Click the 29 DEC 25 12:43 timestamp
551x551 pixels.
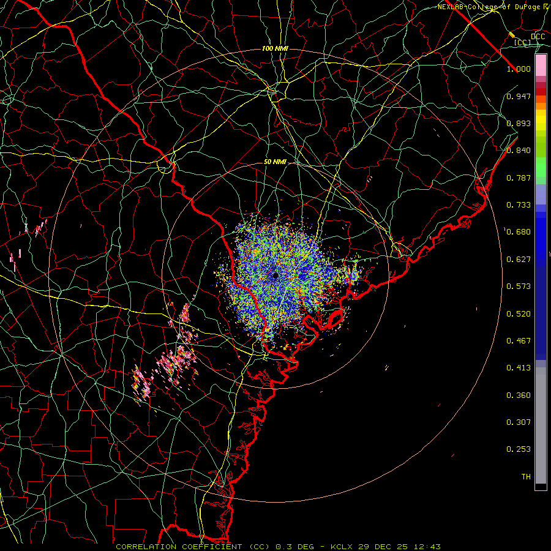[x=400, y=547]
